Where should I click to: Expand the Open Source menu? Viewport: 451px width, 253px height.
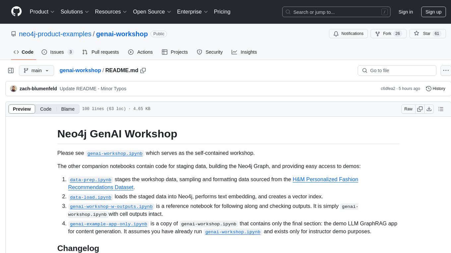pyautogui.click(x=152, y=12)
